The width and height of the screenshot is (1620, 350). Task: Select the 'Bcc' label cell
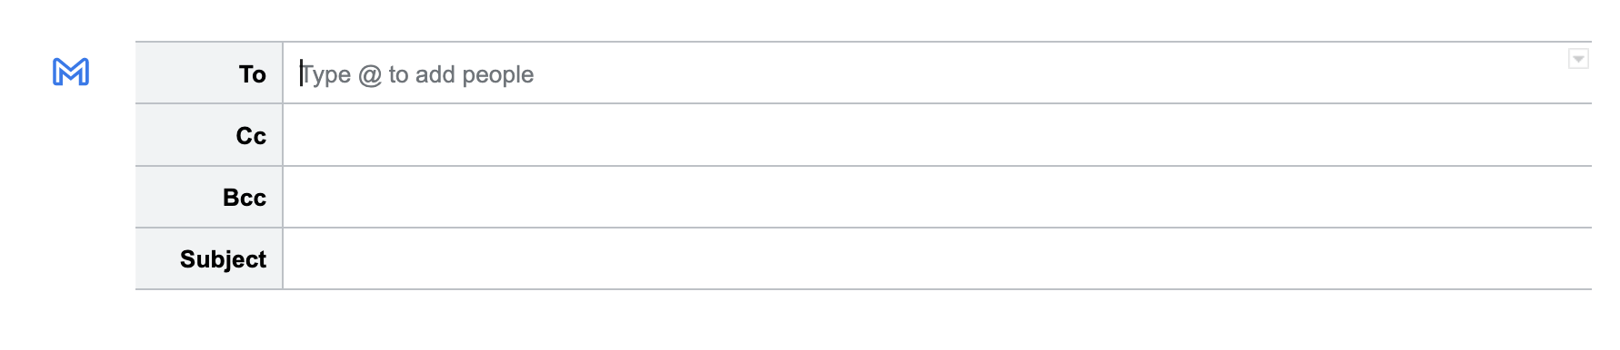click(x=209, y=197)
